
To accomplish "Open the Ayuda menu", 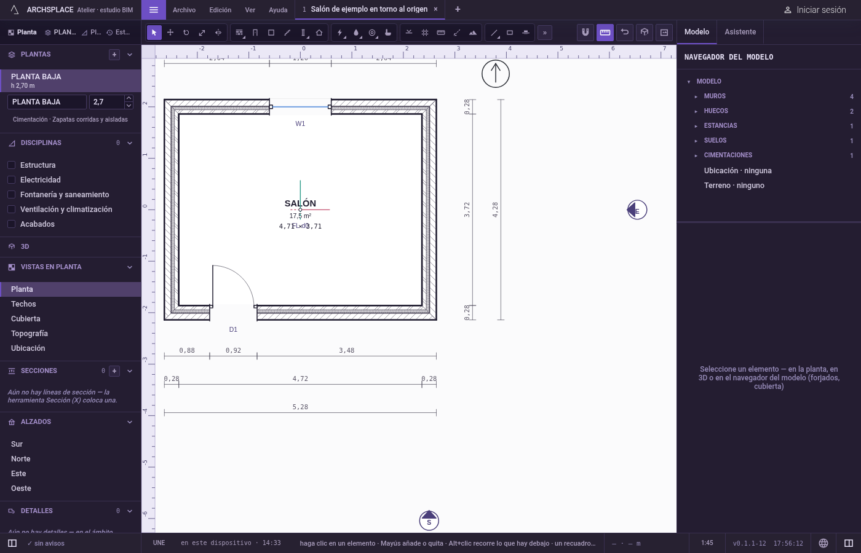I will [278, 10].
